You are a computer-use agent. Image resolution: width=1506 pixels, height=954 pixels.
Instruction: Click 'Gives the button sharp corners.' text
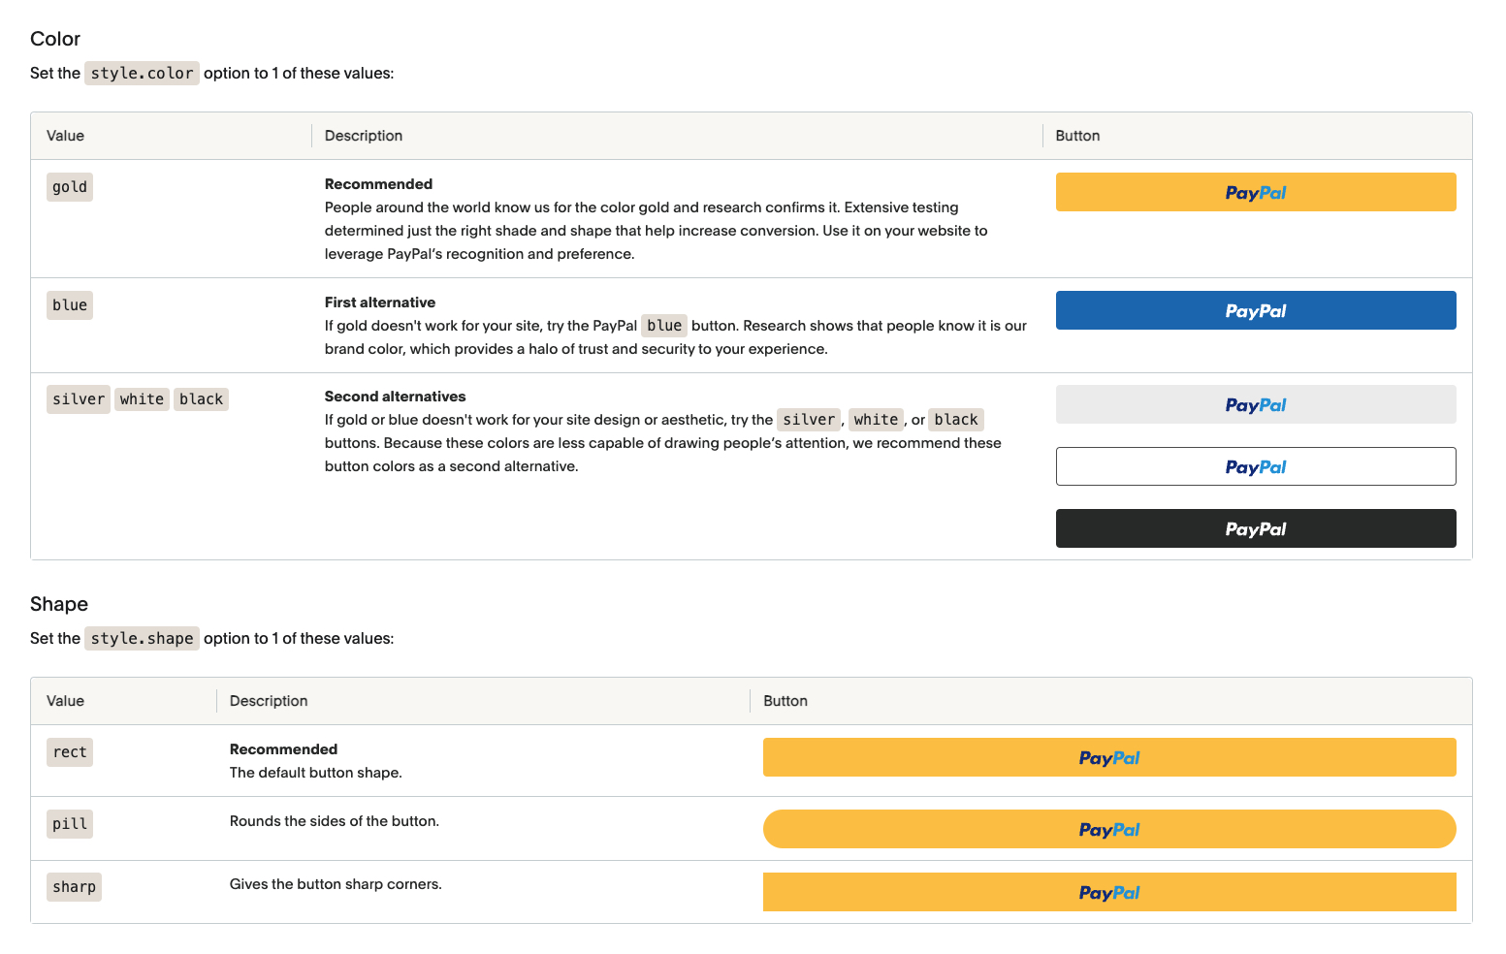336,884
